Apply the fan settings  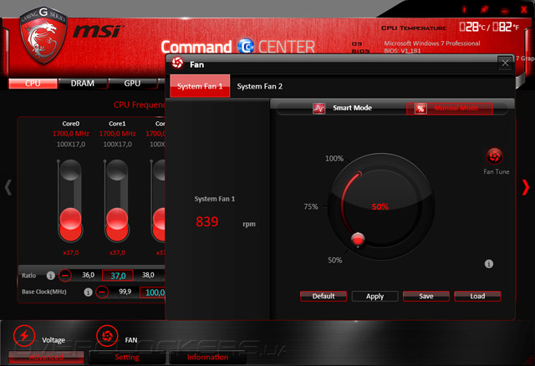[x=374, y=296]
